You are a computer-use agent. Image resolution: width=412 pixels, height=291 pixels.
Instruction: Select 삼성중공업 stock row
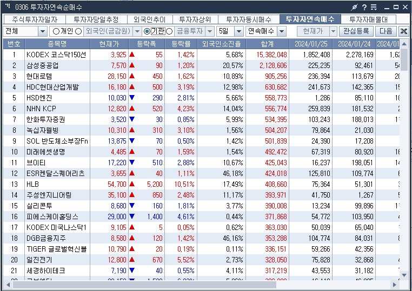pyautogui.click(x=201, y=65)
